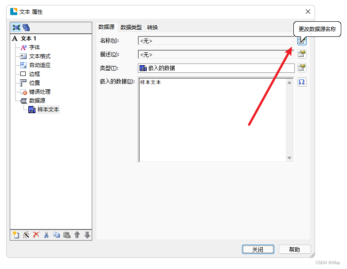Image resolution: width=347 pixels, height=269 pixels.
Task: Create a new data source icon
Action: (16, 235)
